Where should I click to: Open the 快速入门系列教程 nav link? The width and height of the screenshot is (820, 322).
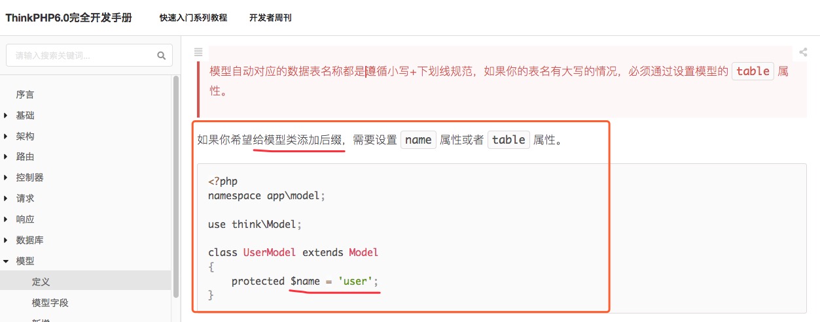193,18
